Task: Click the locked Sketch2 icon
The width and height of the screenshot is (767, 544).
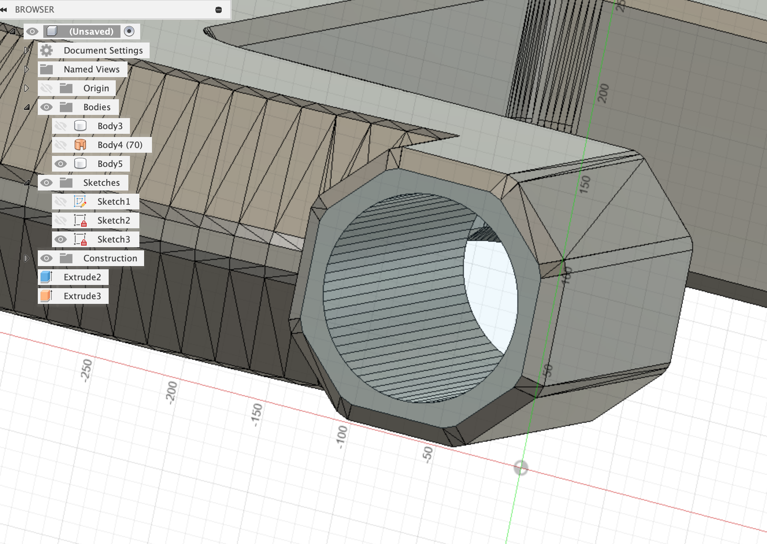Action: click(x=80, y=220)
